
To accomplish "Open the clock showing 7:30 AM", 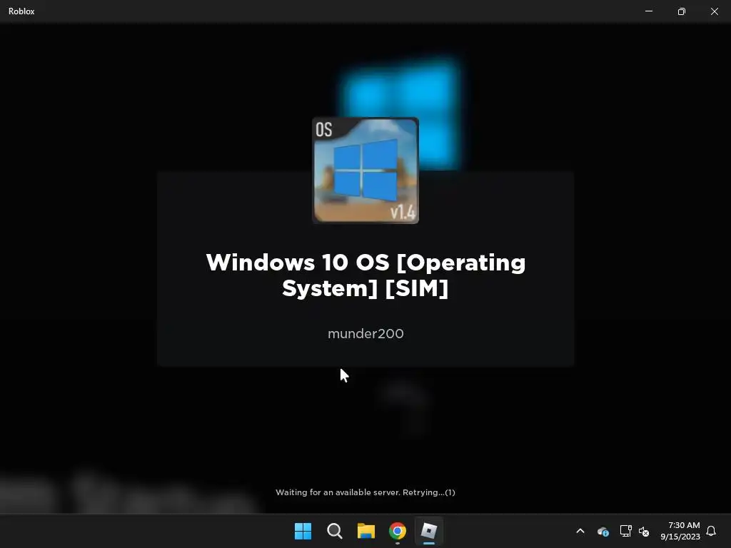I will pos(680,531).
